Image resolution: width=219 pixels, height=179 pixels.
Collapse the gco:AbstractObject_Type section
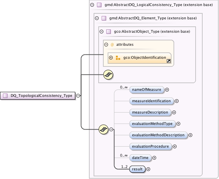click(102, 31)
